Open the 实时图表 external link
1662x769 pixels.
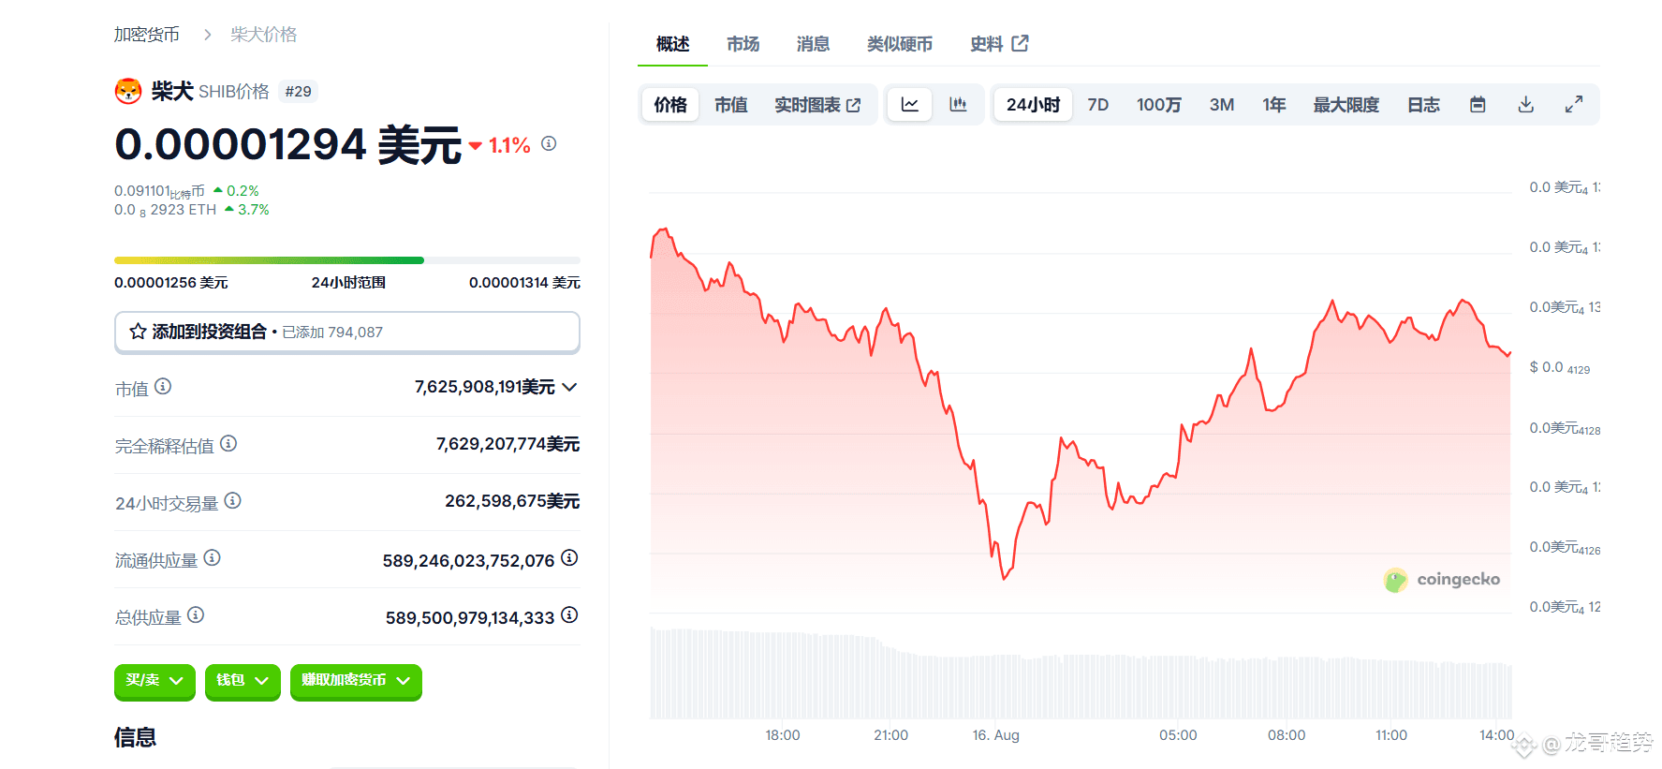pos(816,105)
